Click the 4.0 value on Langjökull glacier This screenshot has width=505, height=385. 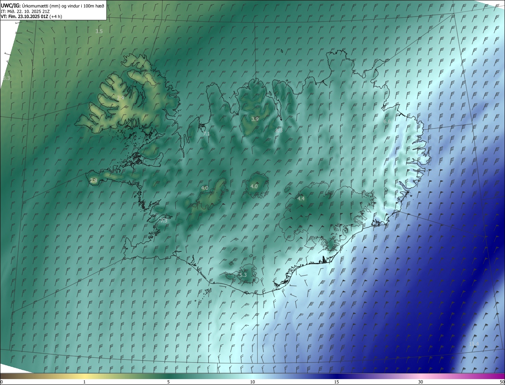point(204,188)
